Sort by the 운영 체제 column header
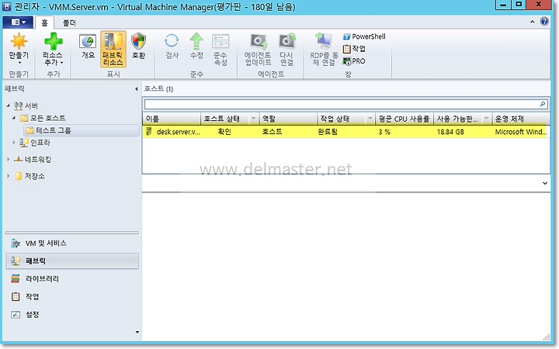The image size is (559, 349). pyautogui.click(x=521, y=119)
